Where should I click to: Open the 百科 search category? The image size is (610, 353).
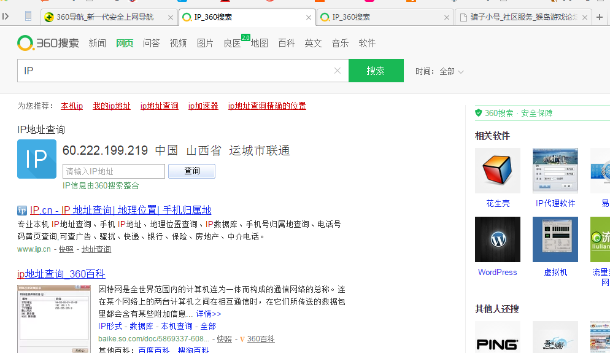click(x=287, y=43)
